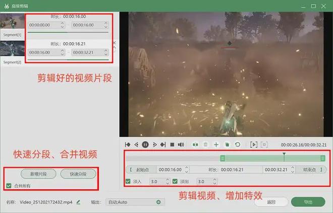The height and width of the screenshot is (213, 333).
Task: Toggle the 合并所有 checkbox
Action: [x=9, y=186]
